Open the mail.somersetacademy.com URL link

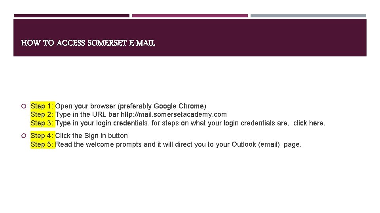174,114
